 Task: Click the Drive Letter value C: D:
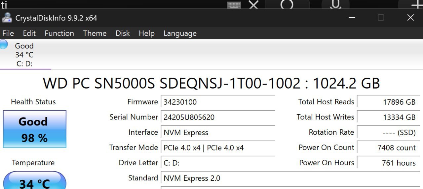click(218, 163)
